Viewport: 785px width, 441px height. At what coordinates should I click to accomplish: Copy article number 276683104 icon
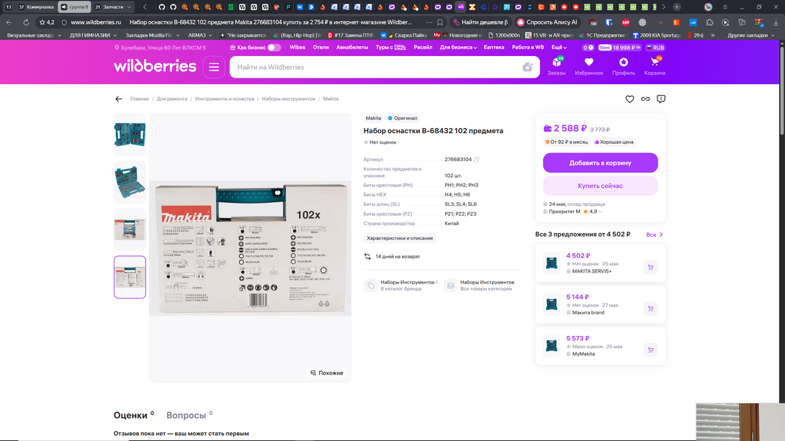[x=477, y=160]
